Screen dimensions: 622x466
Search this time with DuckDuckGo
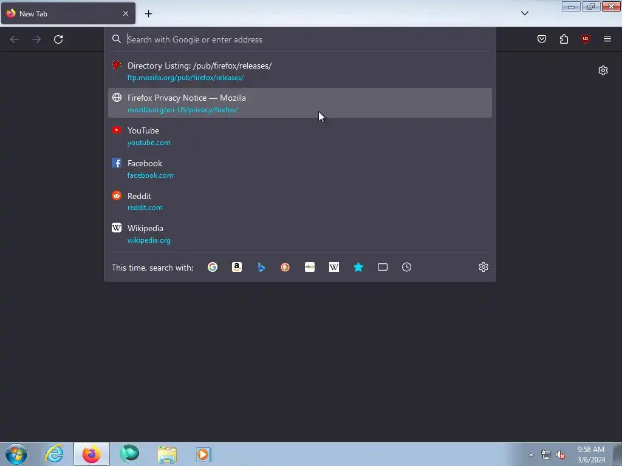(x=285, y=267)
